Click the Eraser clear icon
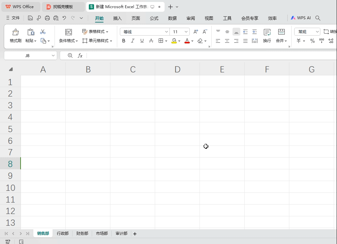 [x=200, y=40]
